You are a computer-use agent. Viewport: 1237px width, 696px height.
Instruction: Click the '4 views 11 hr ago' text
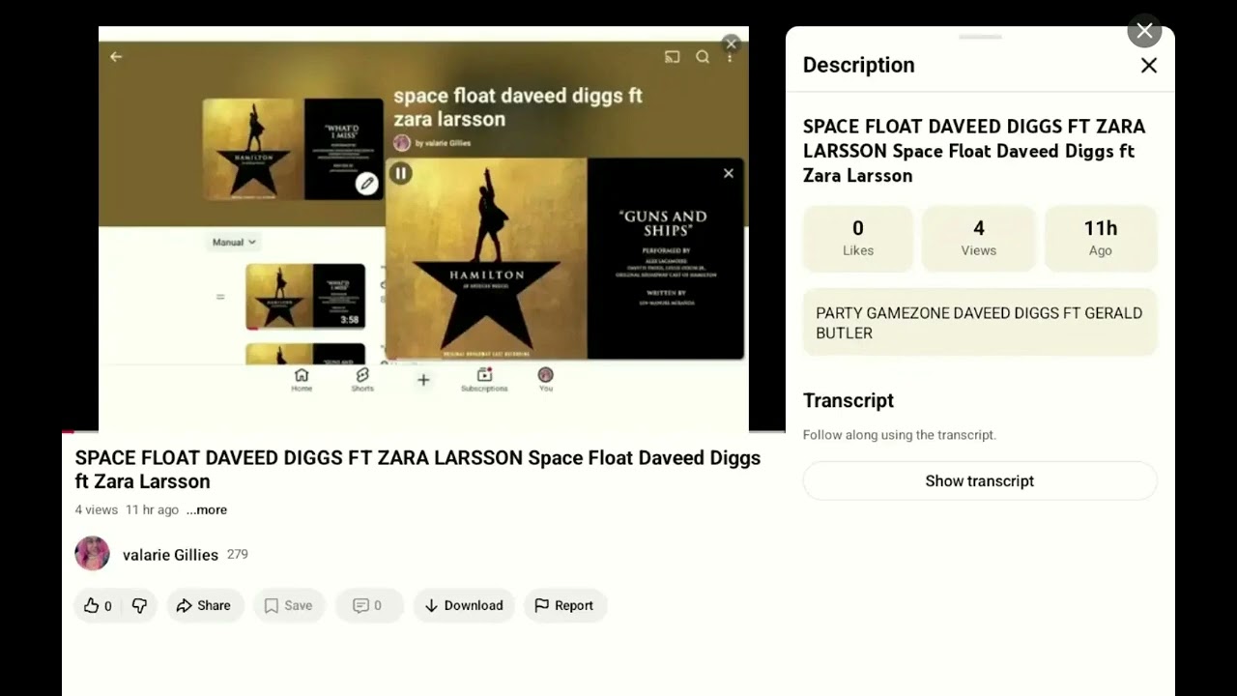(128, 509)
